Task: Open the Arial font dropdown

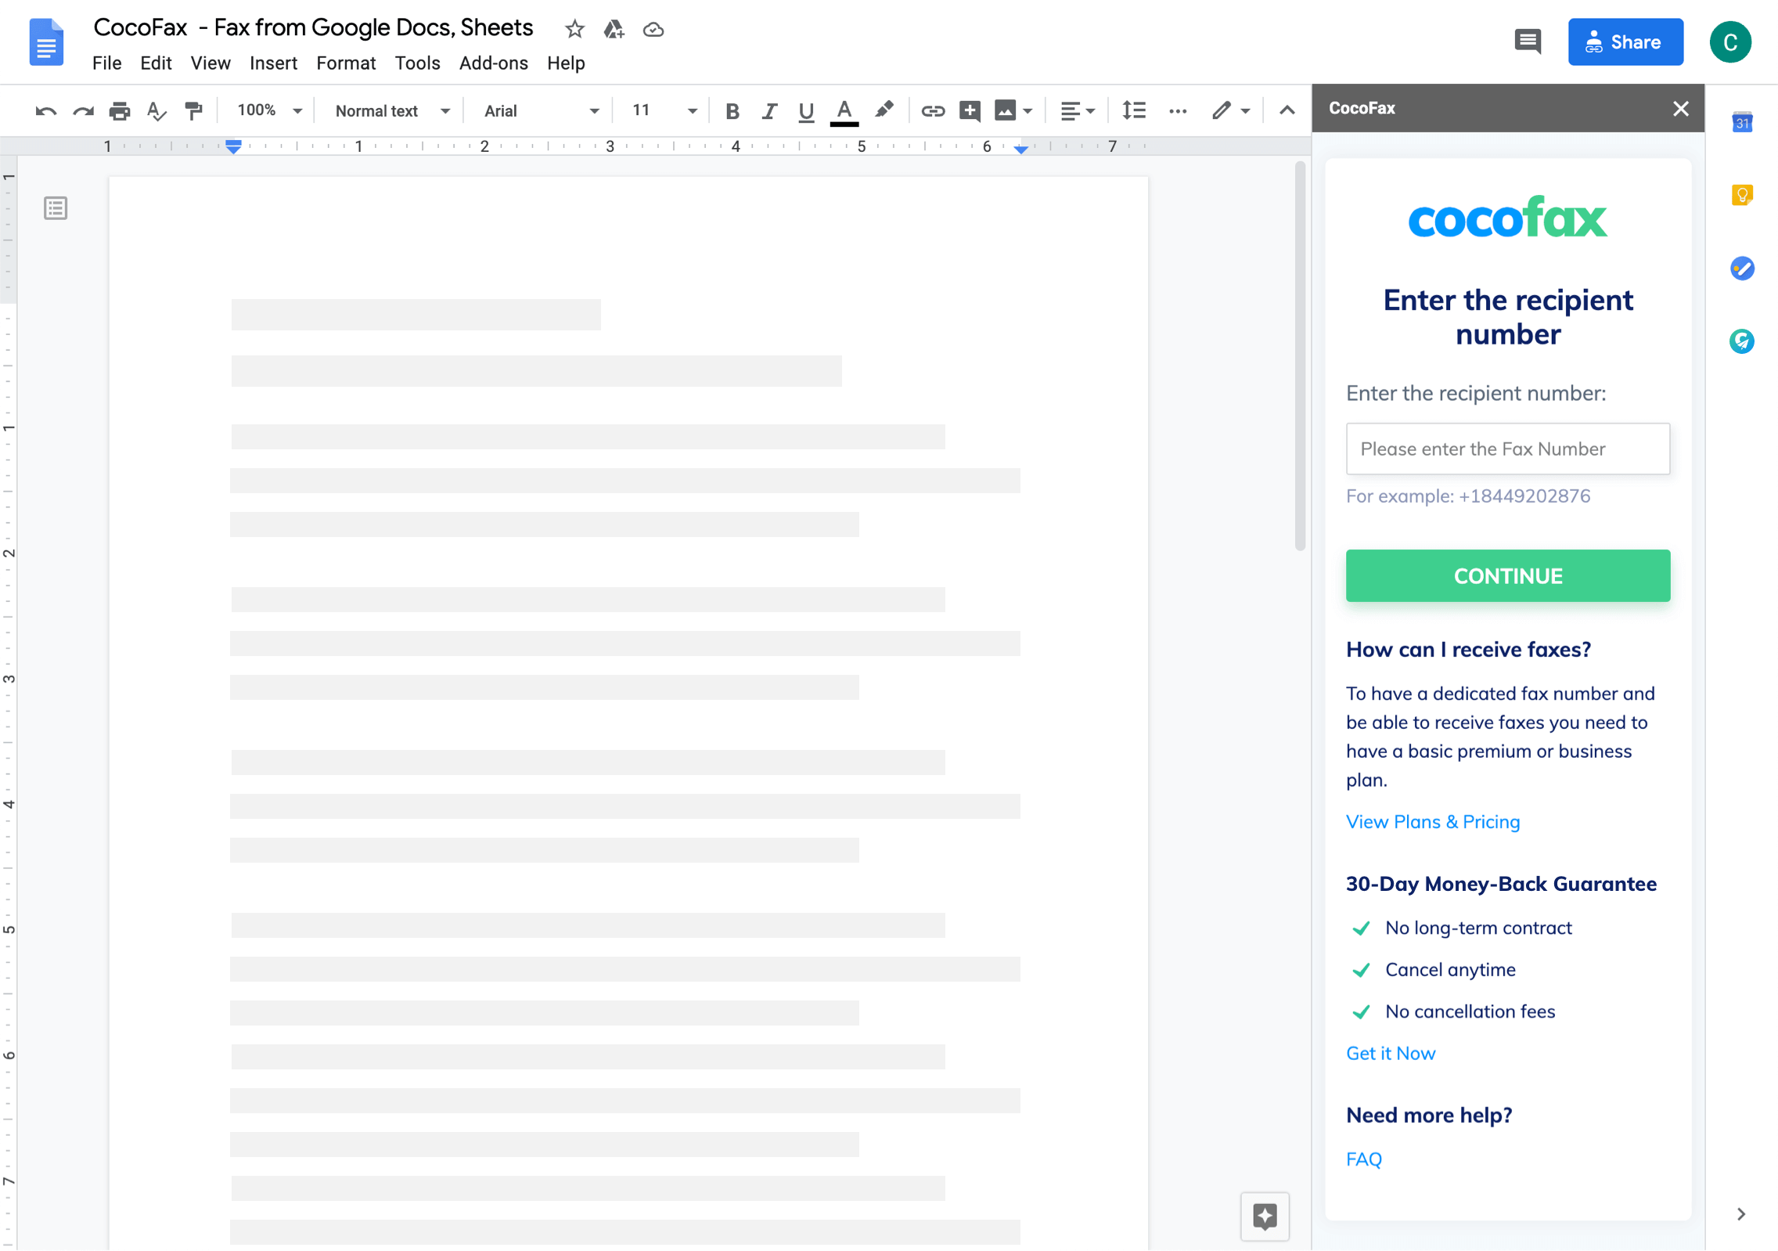Action: 538,110
